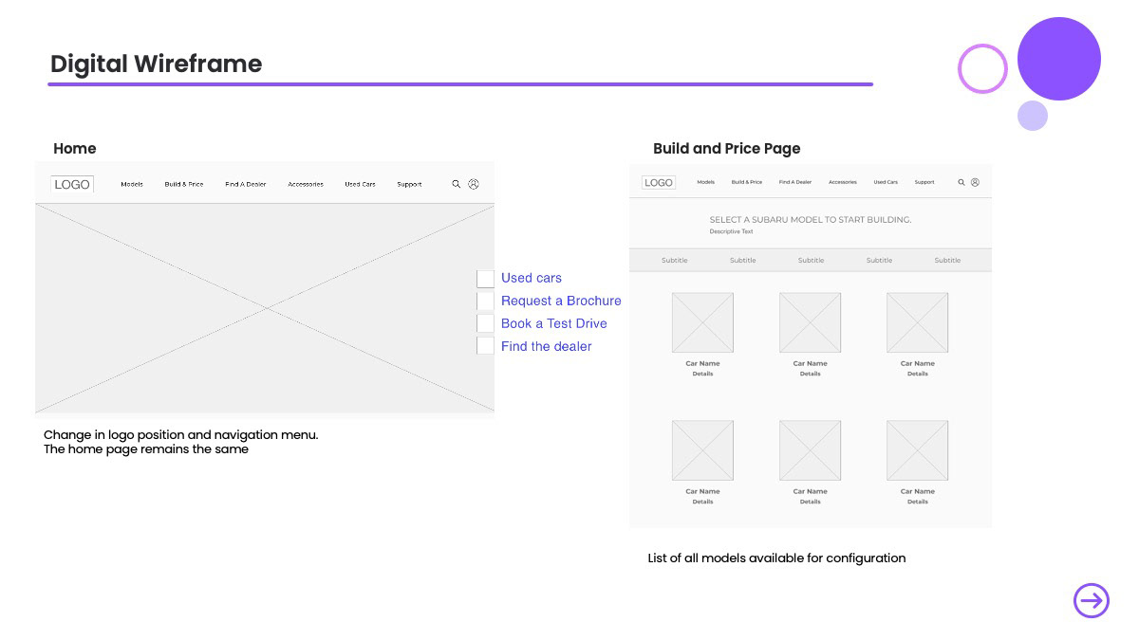Select the first Subtitle tab

coord(675,260)
